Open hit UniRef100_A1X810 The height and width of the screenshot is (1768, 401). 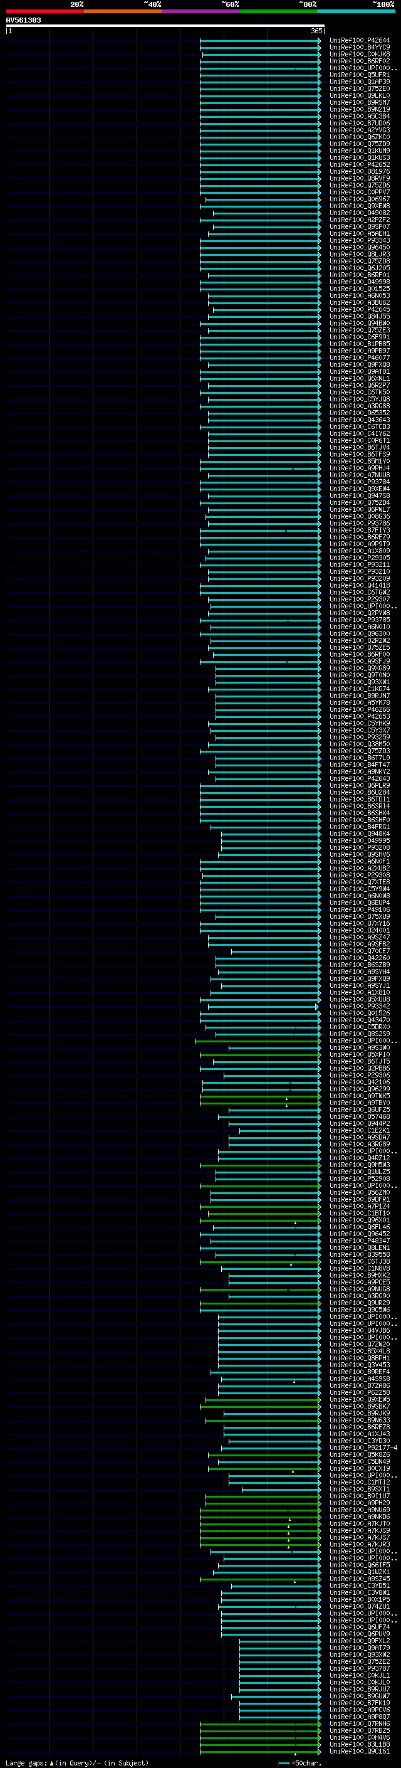click(360, 992)
